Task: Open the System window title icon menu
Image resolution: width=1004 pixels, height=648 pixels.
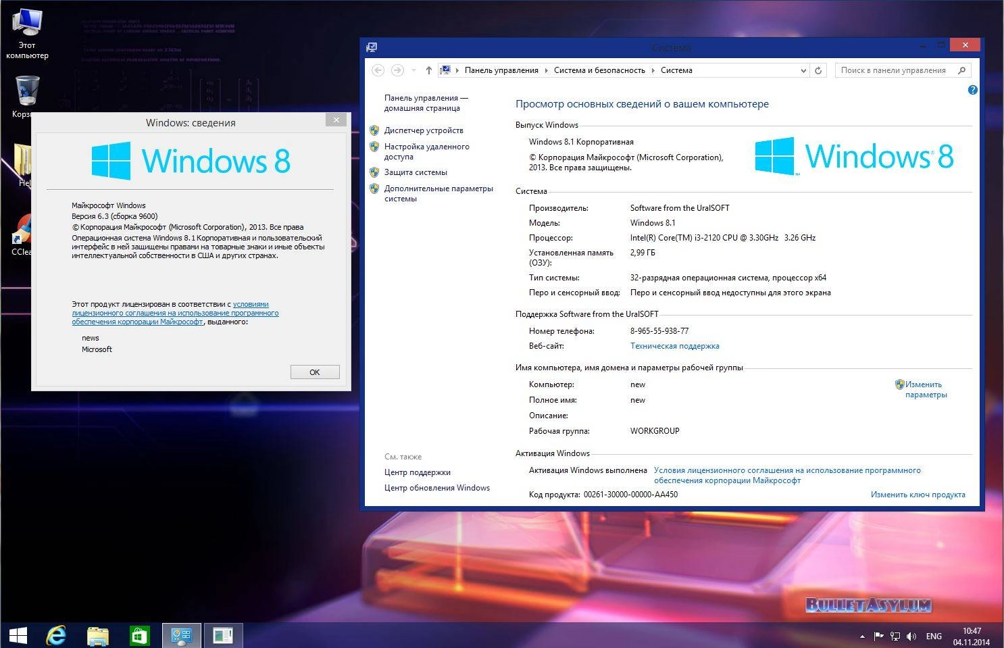Action: (x=371, y=47)
